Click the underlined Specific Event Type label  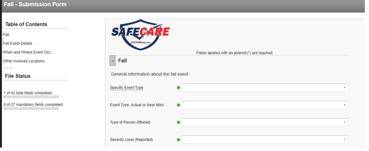click(129, 88)
